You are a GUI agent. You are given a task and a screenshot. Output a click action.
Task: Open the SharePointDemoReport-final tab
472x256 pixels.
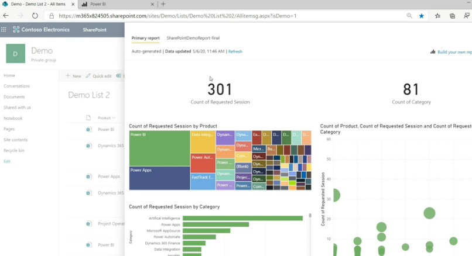(x=193, y=38)
